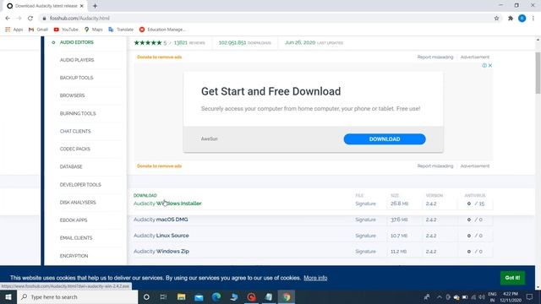Select the Developer Tools category
The width and height of the screenshot is (541, 304).
[80, 185]
